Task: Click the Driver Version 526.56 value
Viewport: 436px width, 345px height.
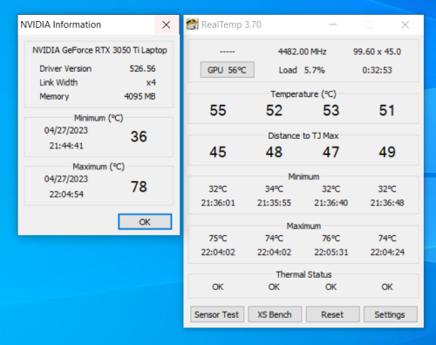Action: pyautogui.click(x=142, y=68)
